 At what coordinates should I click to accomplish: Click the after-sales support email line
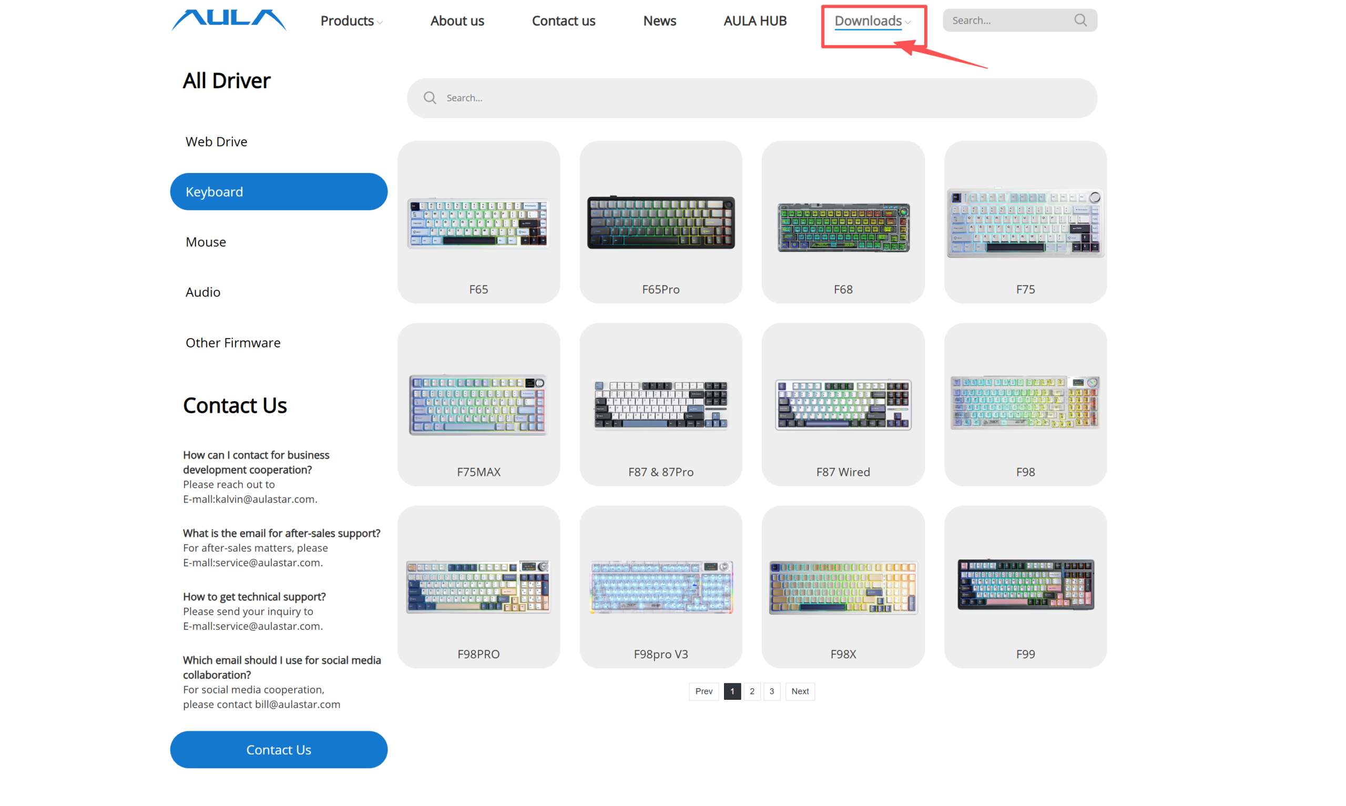[252, 562]
